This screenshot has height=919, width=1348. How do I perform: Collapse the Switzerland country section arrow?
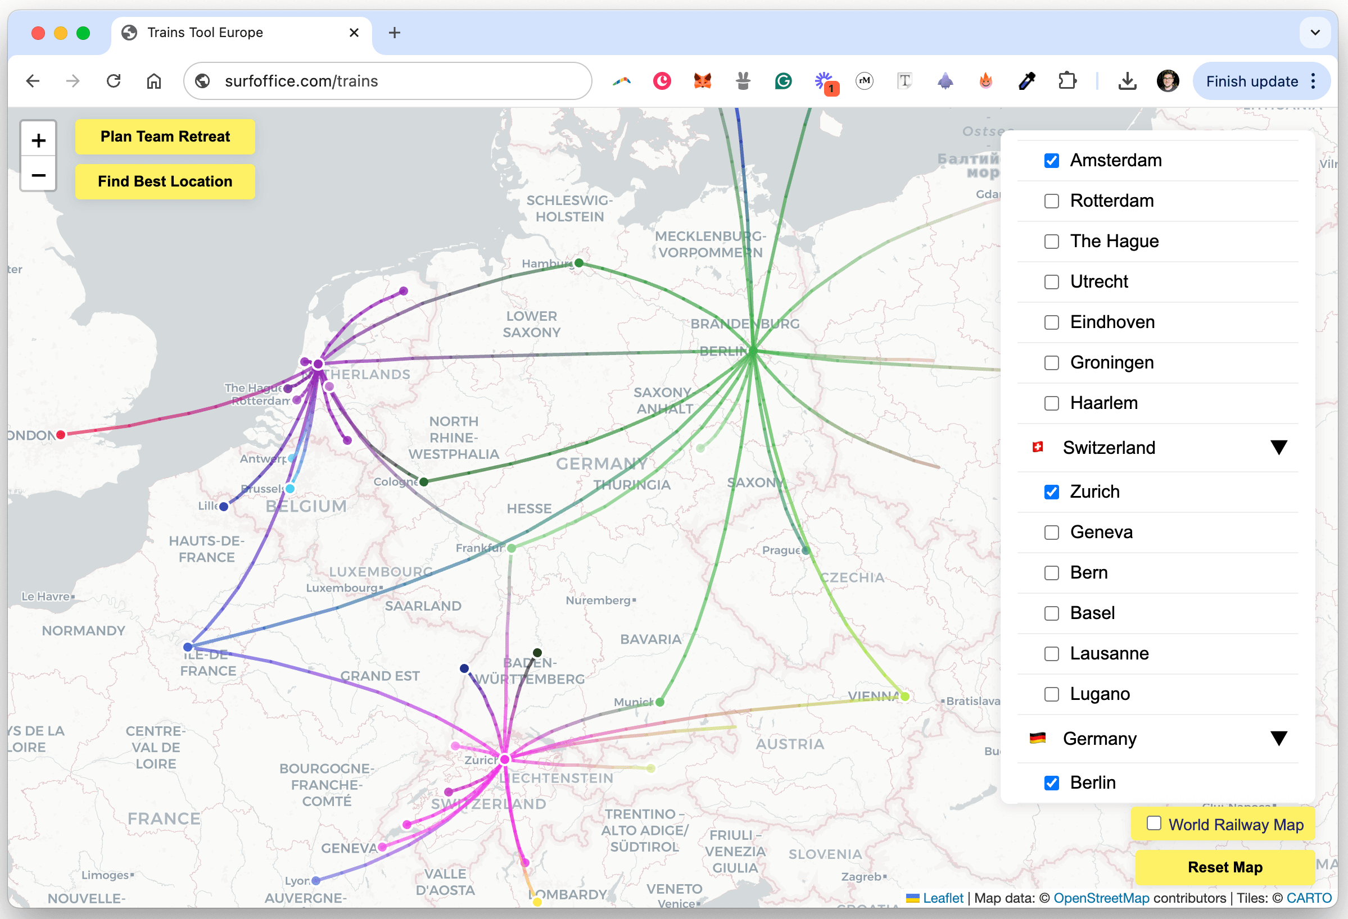[x=1278, y=447]
